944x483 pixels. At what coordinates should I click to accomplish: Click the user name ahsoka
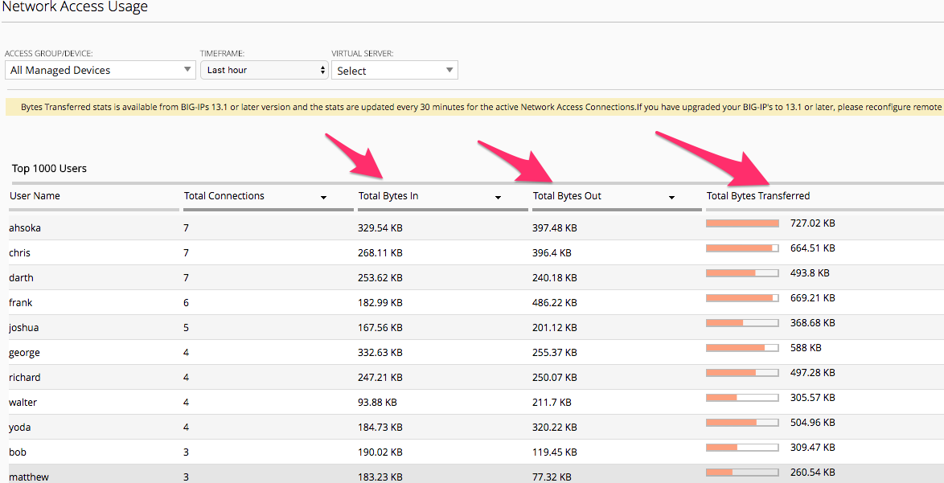(x=25, y=228)
